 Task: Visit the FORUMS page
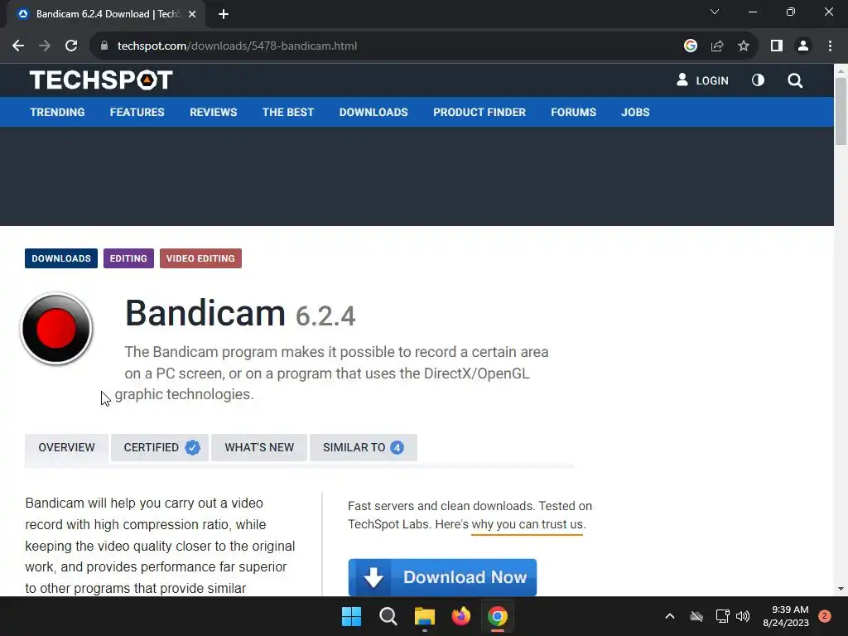(x=574, y=112)
